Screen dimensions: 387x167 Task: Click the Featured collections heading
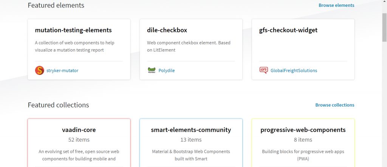click(58, 105)
